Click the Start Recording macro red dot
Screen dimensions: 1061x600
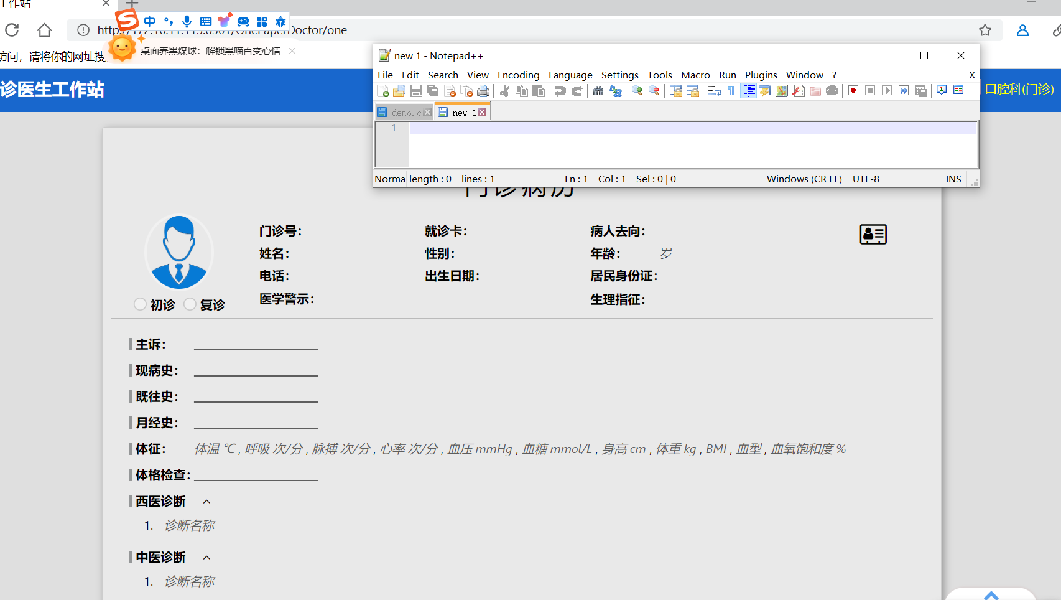[x=853, y=91]
